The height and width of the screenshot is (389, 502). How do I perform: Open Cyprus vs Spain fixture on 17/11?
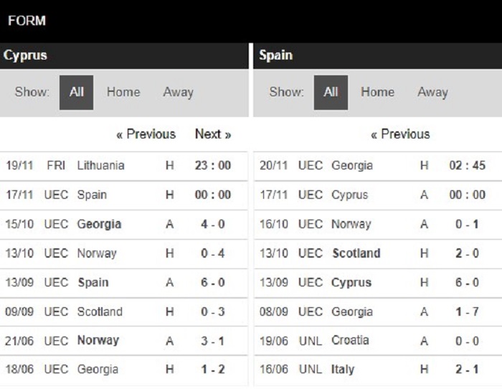(124, 194)
